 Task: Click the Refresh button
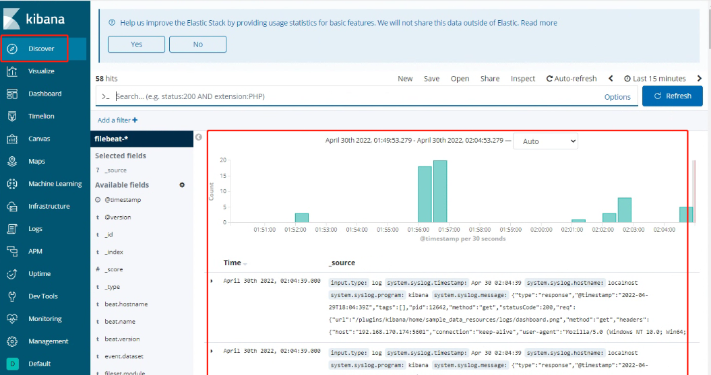[673, 96]
